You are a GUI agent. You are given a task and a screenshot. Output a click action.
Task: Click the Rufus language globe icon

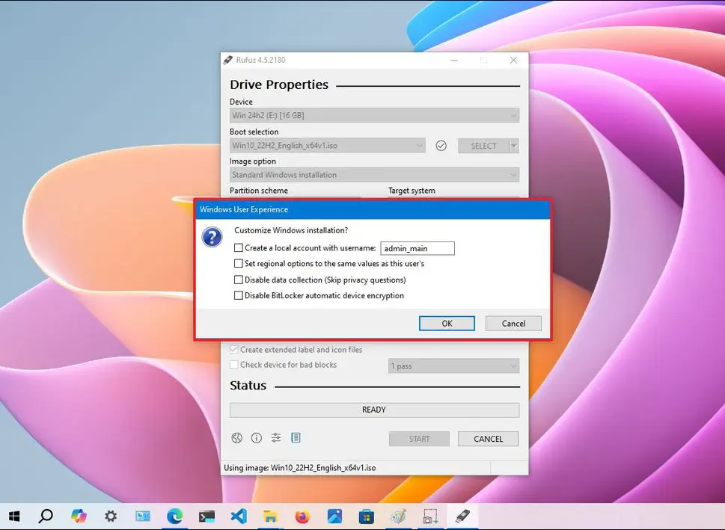coord(236,438)
